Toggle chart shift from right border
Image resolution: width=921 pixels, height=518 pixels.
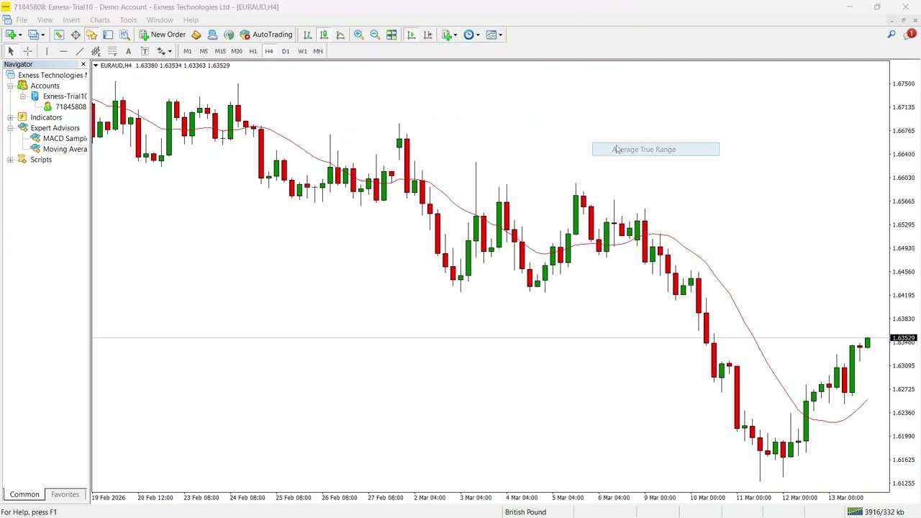(x=427, y=35)
